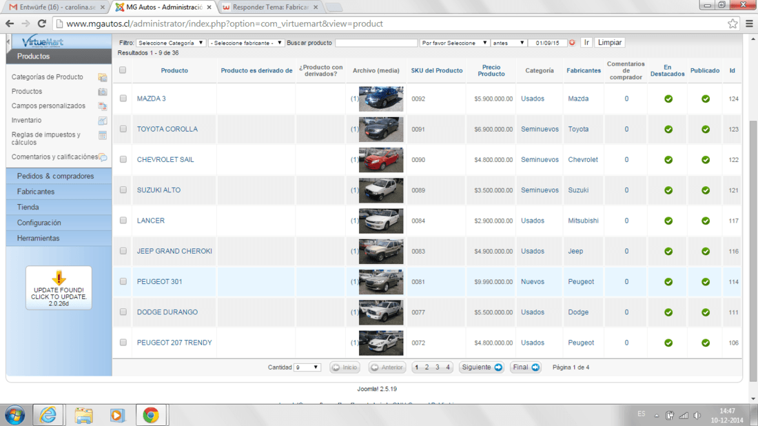Click the volume icon in system tray
Image resolution: width=758 pixels, height=426 pixels.
[x=697, y=416]
